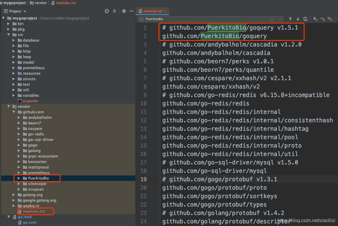
Task: Add selection for next occurrence icon
Action: click(315, 19)
